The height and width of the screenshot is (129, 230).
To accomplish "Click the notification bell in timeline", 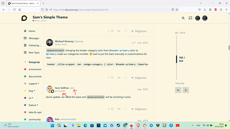I will pyautogui.click(x=186, y=90).
